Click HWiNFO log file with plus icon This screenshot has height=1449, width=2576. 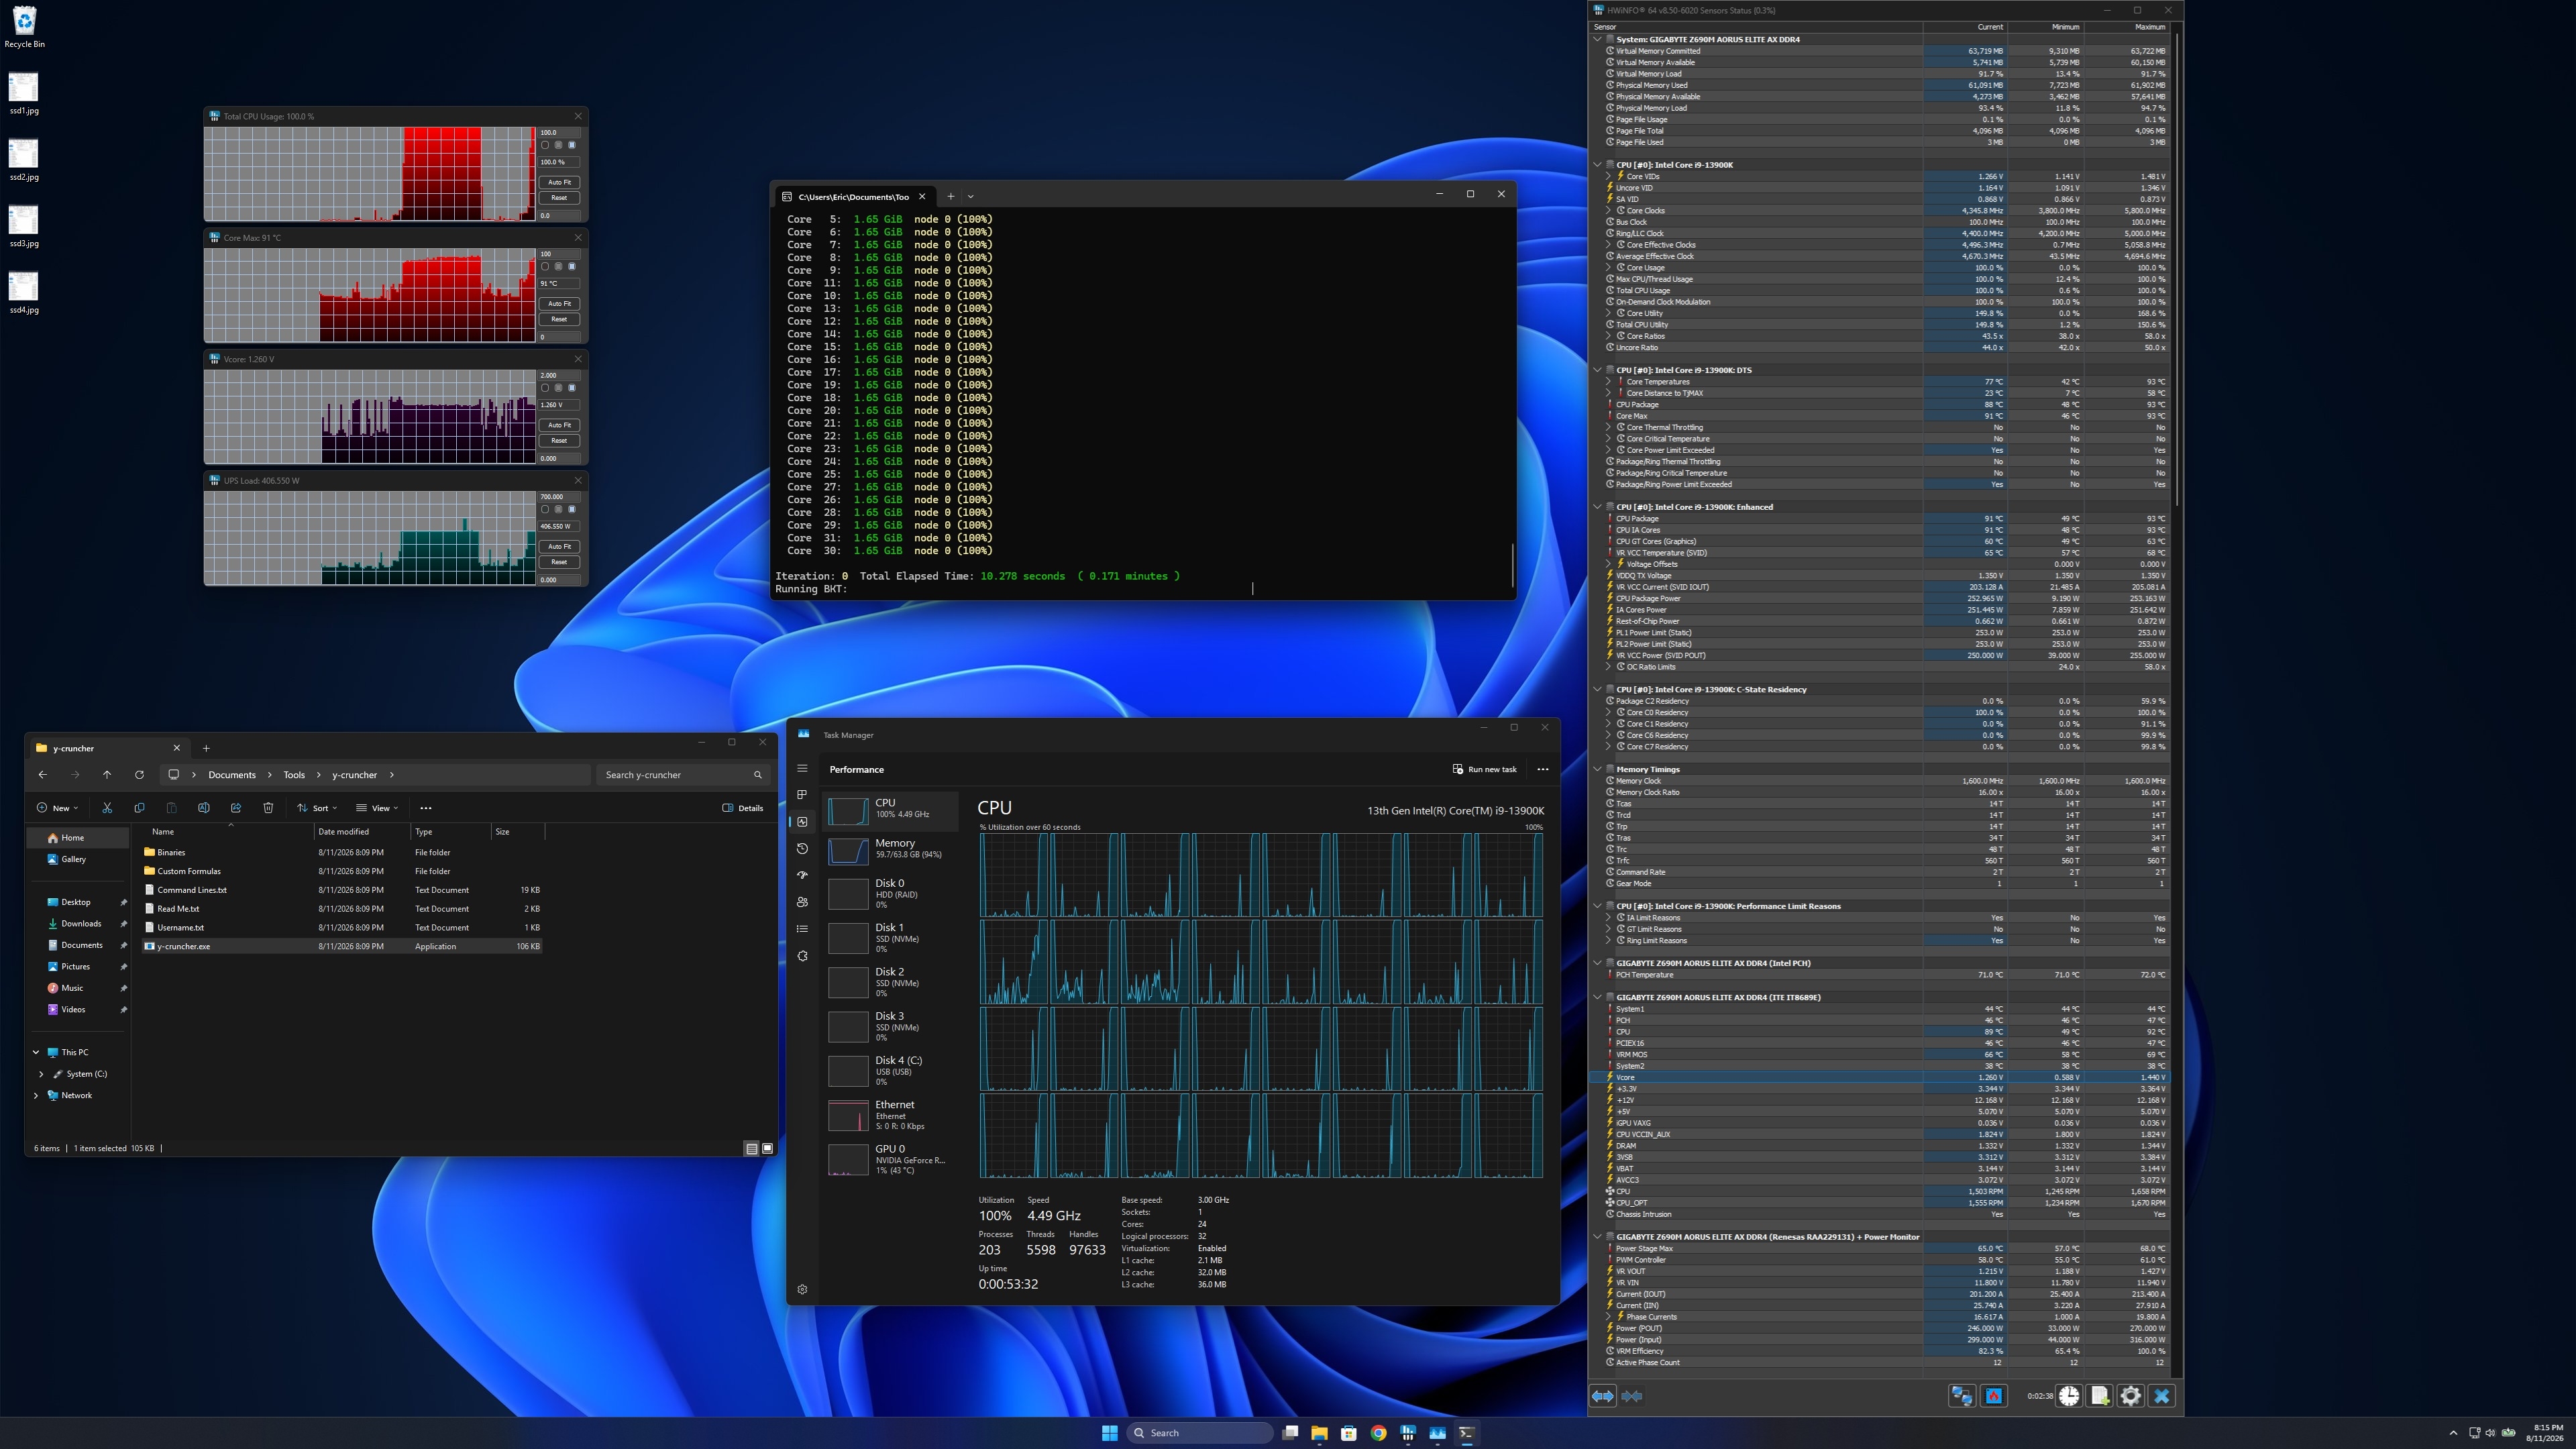pyautogui.click(x=2100, y=1396)
